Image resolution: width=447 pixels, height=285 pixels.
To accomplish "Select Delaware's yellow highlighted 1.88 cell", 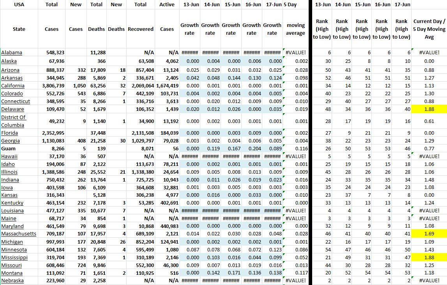I will (x=429, y=109).
